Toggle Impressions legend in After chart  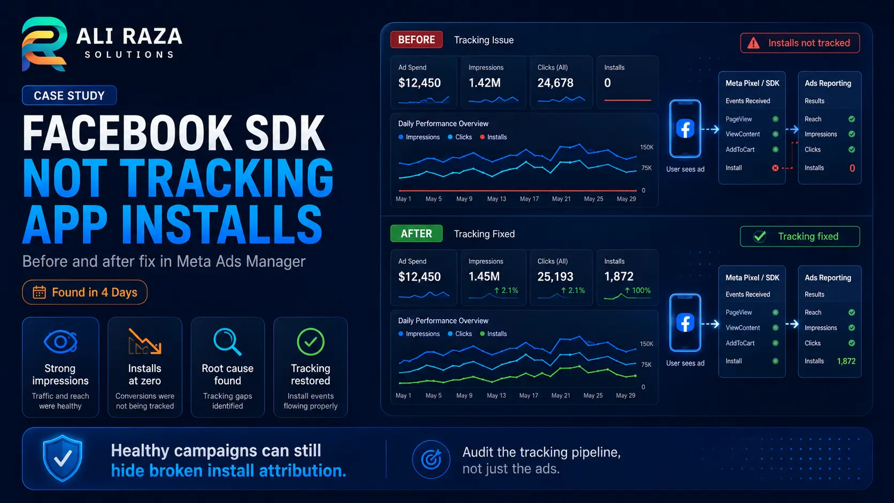[x=419, y=334]
